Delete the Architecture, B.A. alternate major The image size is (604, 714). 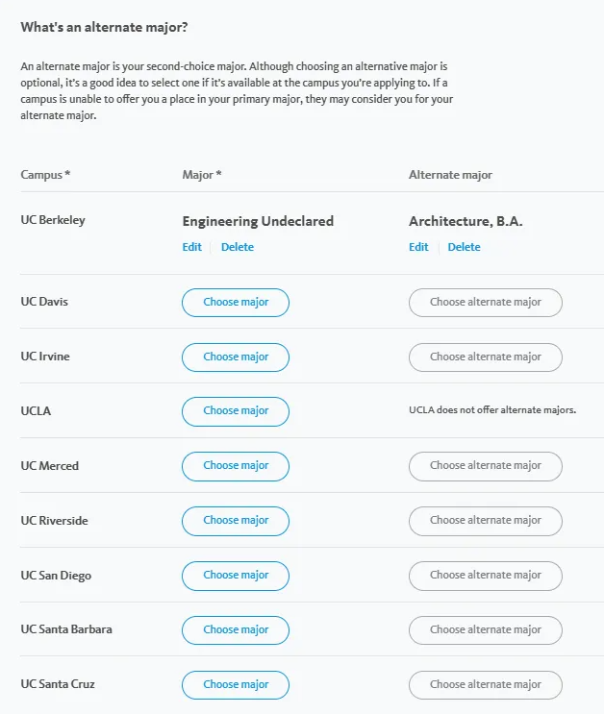click(x=464, y=247)
